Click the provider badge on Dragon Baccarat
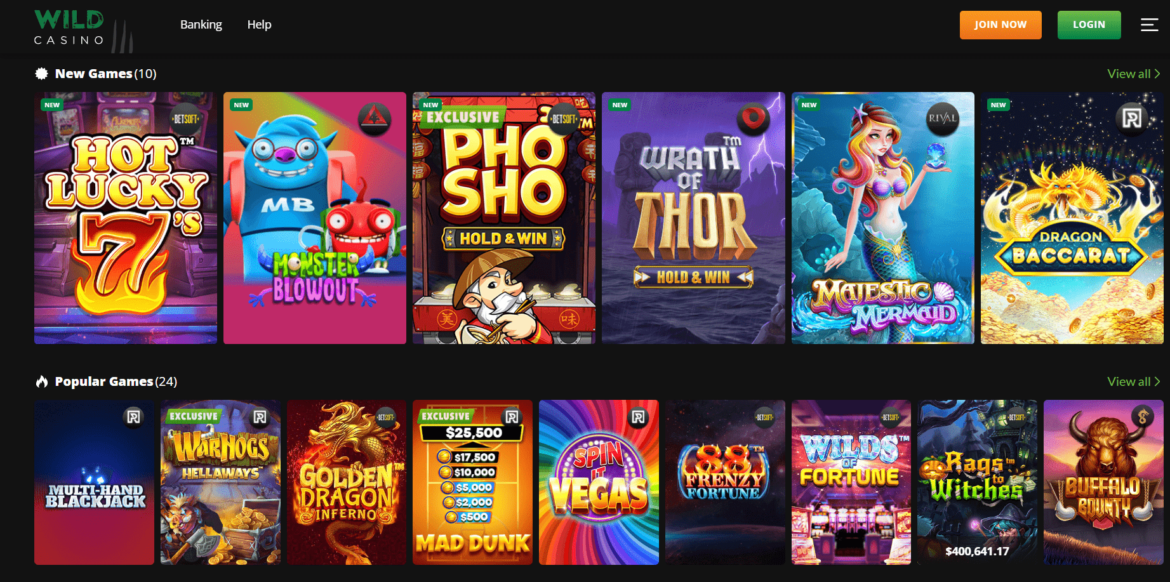The height and width of the screenshot is (582, 1170). pos(1132,119)
